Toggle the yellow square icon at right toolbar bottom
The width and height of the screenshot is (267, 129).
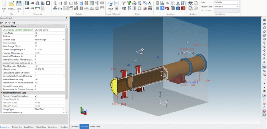[264, 115]
